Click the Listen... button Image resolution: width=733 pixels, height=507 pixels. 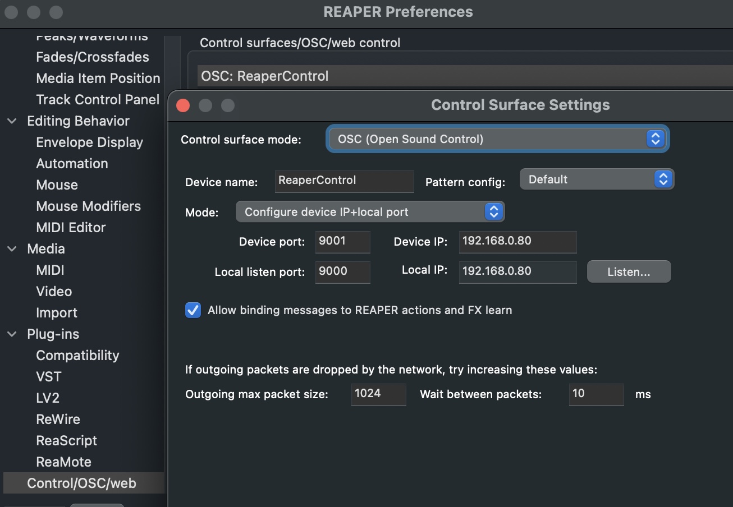point(629,272)
